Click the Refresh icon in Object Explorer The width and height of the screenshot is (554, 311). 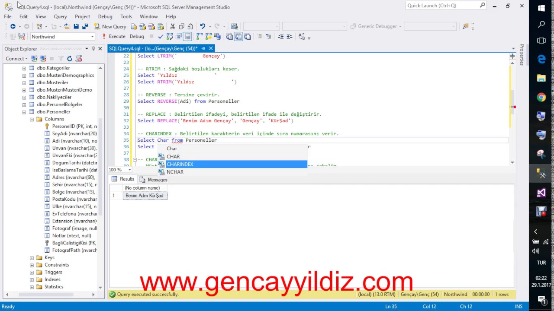tap(70, 58)
